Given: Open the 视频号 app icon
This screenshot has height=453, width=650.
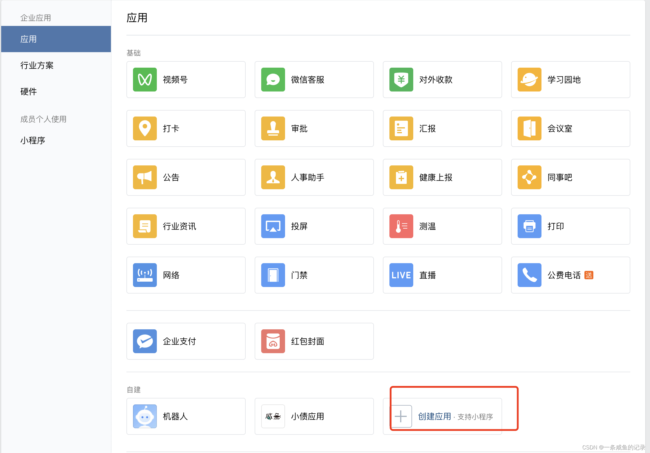Looking at the screenshot, I should tap(145, 80).
